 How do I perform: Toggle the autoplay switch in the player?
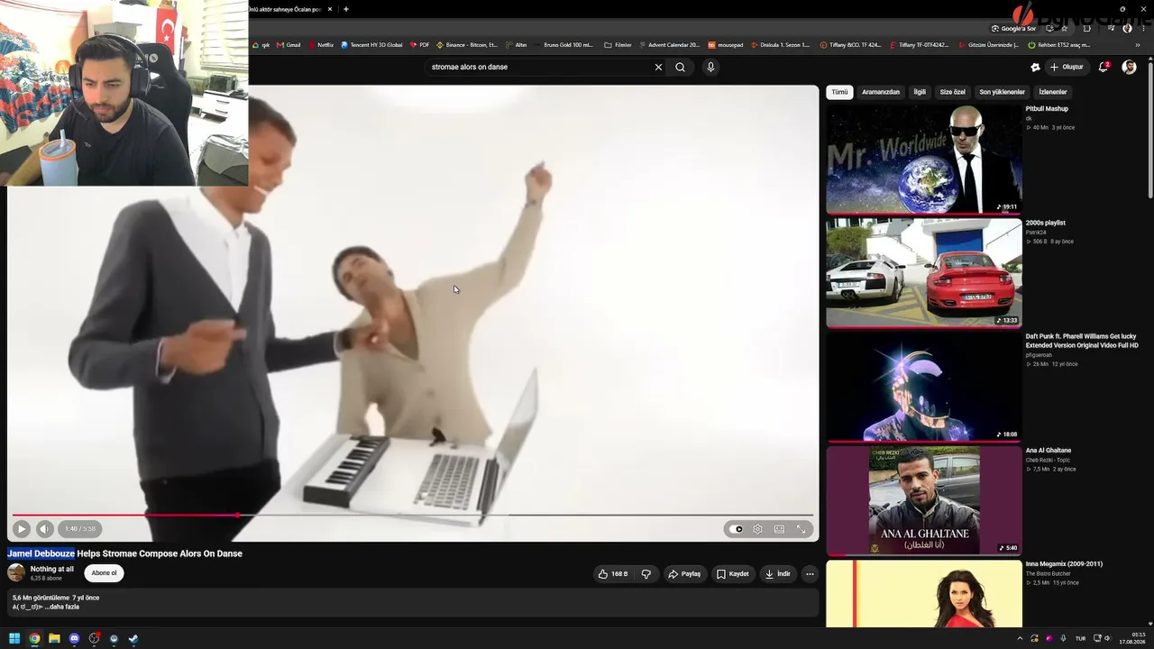[x=738, y=529]
